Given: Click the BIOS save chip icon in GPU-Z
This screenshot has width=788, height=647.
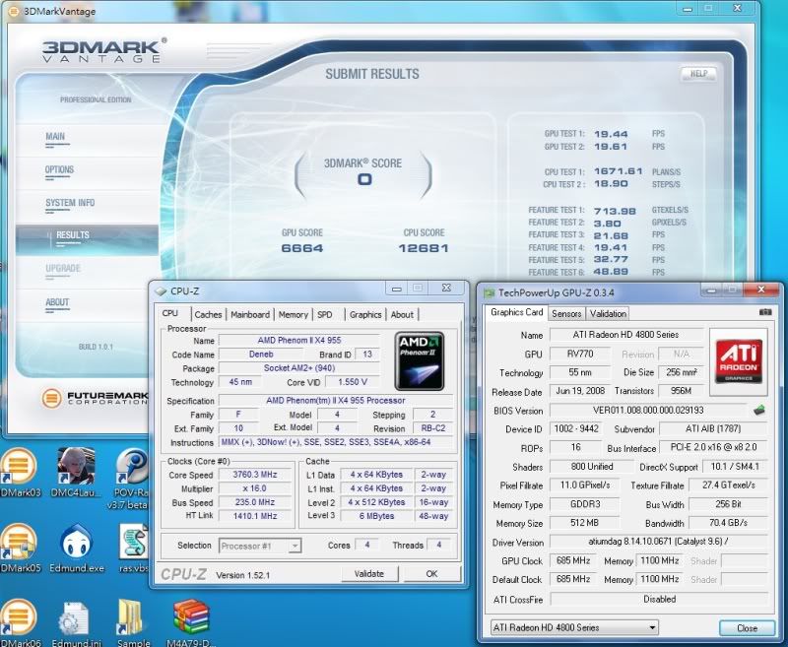Looking at the screenshot, I should click(x=759, y=411).
